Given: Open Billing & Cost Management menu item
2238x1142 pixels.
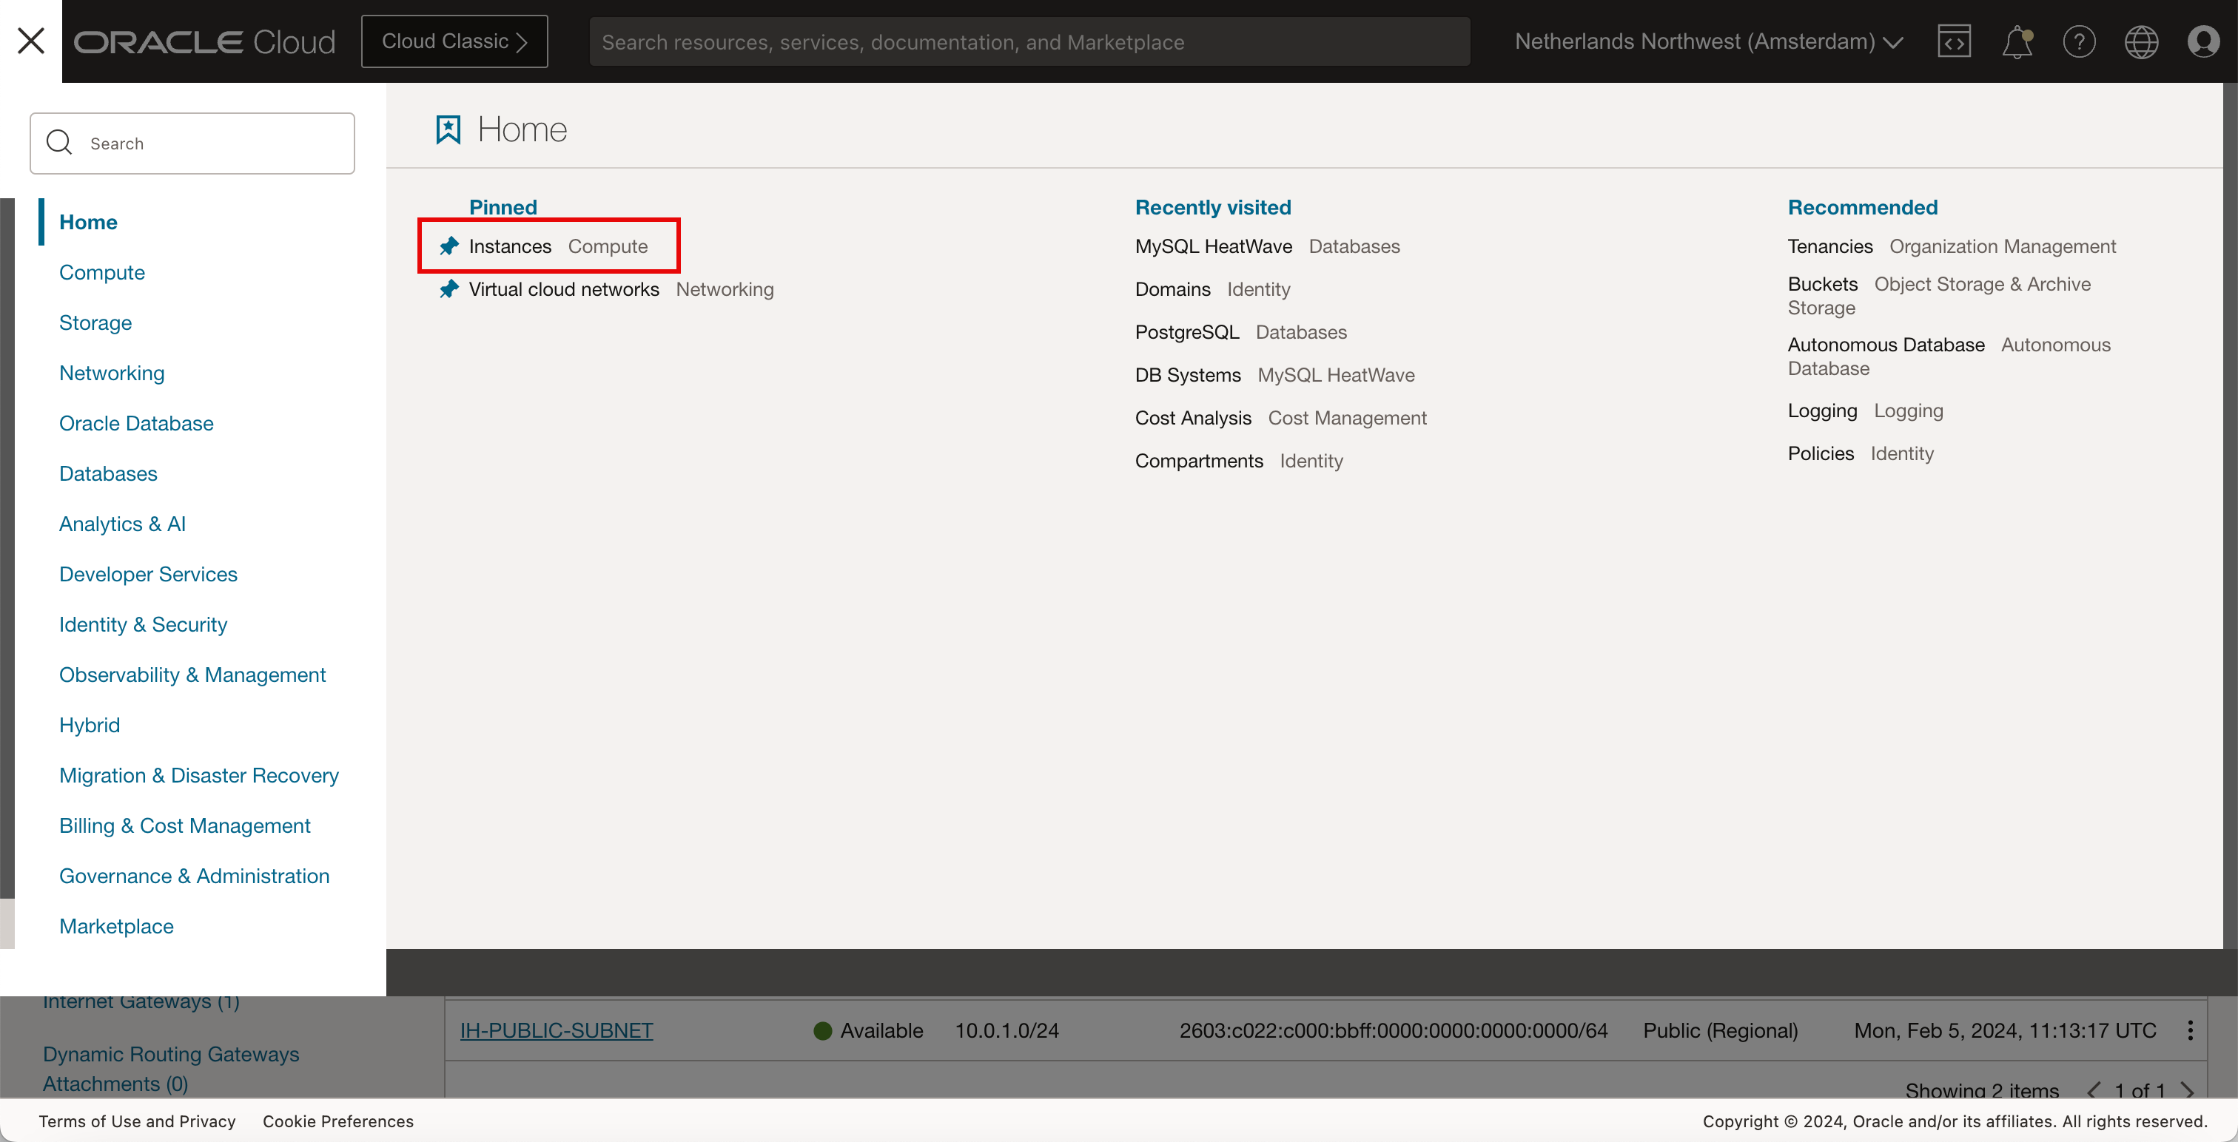Looking at the screenshot, I should pos(184,826).
